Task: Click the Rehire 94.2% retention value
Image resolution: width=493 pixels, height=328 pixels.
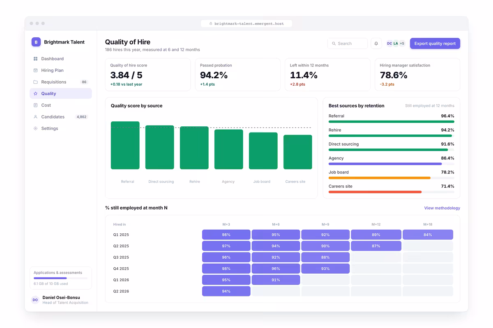Action: click(x=447, y=130)
